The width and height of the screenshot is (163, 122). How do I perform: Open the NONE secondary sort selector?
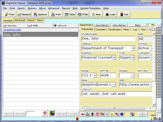(40, 26)
